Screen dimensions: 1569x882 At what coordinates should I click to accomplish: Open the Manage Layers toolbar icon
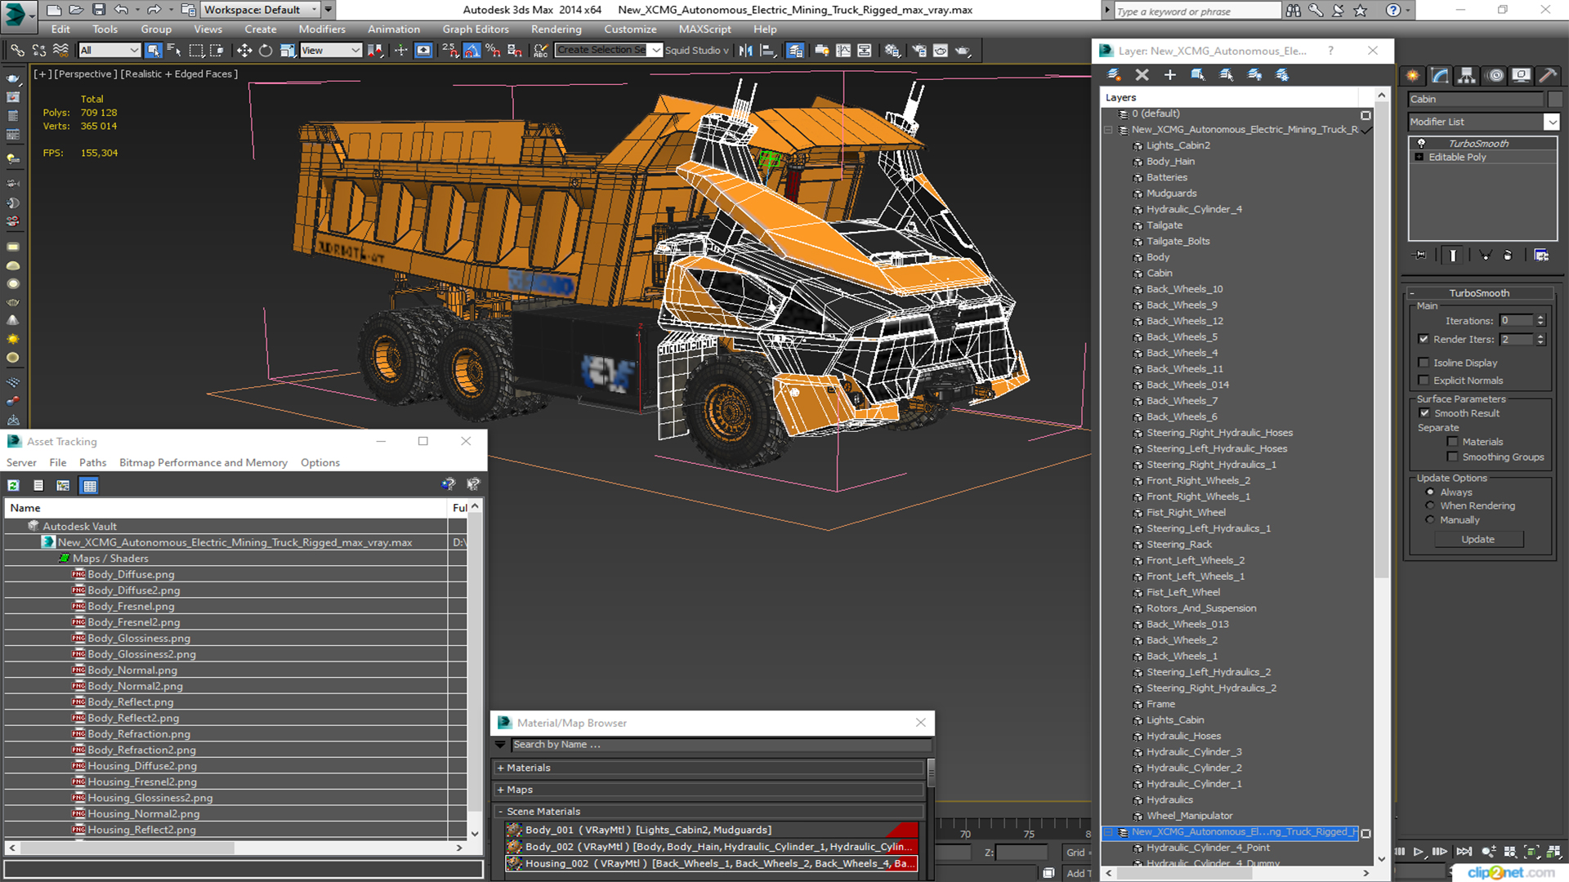pyautogui.click(x=795, y=51)
